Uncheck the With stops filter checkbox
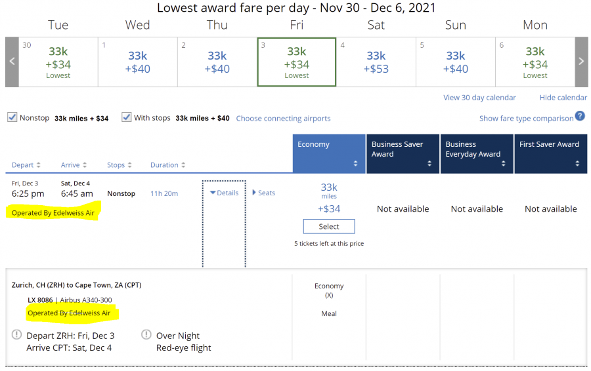Screen dimensions: 591x371 (x=126, y=117)
